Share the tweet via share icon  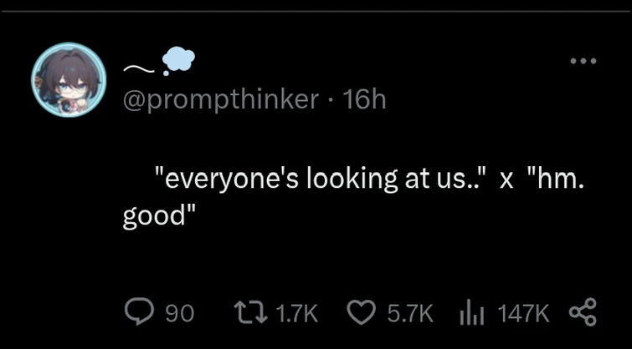[581, 312]
